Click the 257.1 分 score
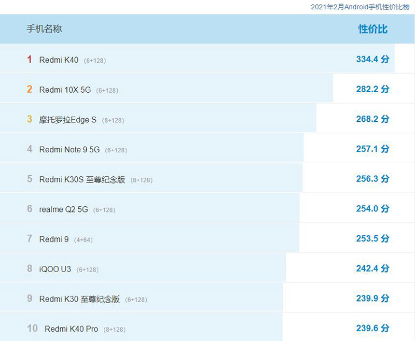The image size is (415, 341). coord(372,149)
